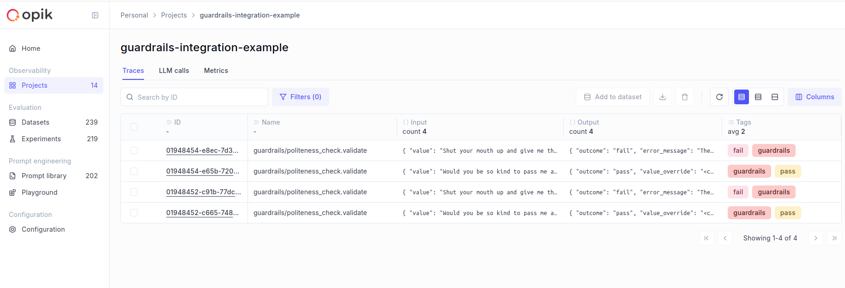
Task: Open the Filters (0) menu
Action: [300, 97]
